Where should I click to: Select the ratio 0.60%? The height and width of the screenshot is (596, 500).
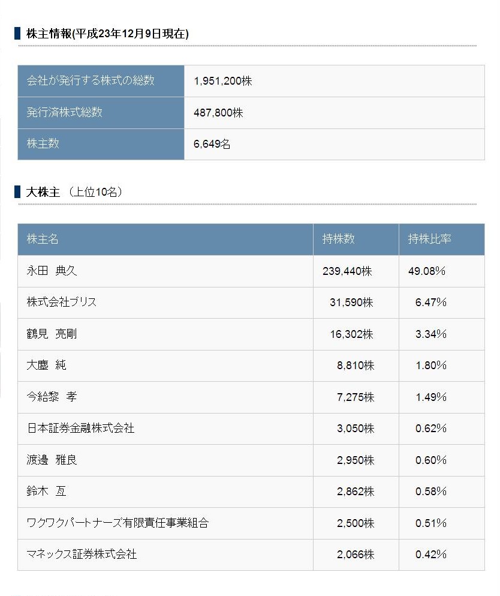pyautogui.click(x=431, y=460)
